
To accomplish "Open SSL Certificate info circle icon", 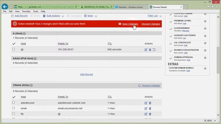I will pyautogui.click(x=205, y=43).
